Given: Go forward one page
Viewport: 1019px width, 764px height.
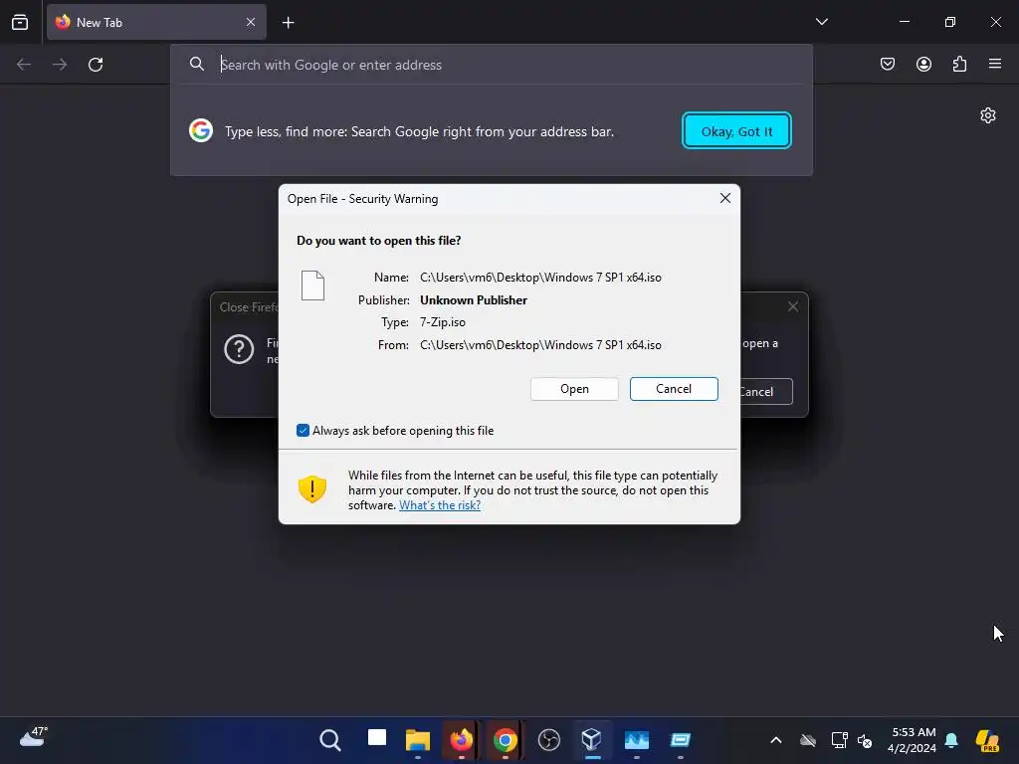Looking at the screenshot, I should [60, 65].
